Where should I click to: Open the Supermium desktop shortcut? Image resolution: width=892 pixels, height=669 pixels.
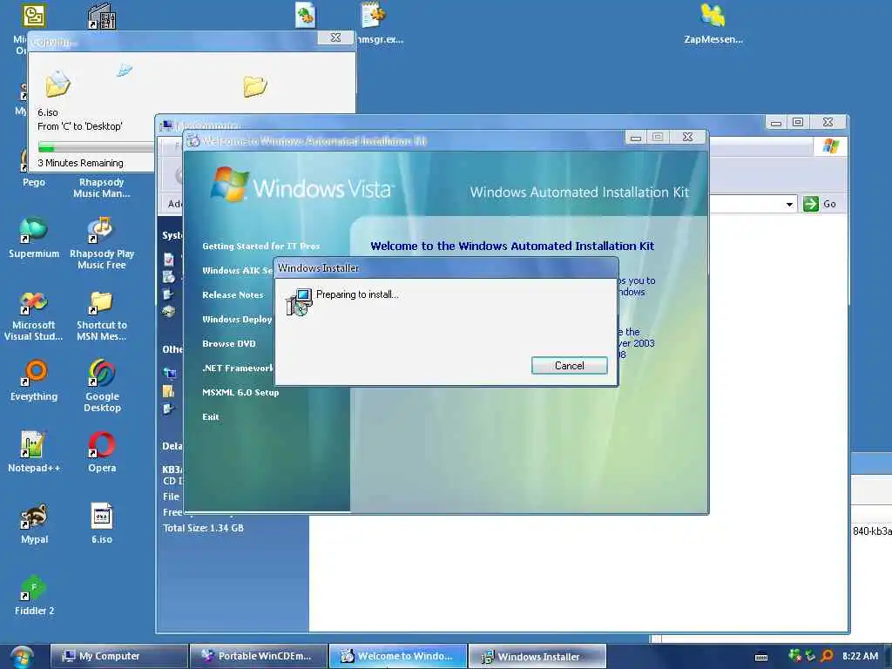[34, 238]
